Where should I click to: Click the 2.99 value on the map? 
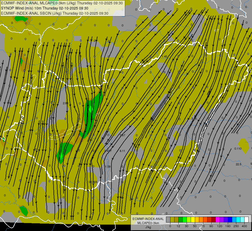66,103
